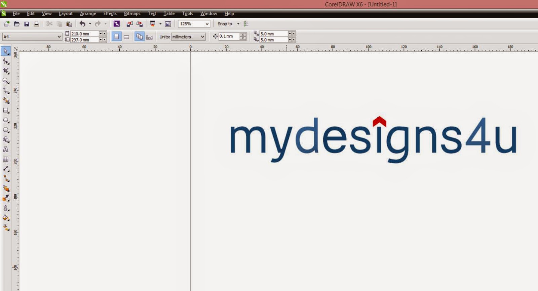Select the Freehand curve tool
Screen dimensions: 538x291
(x=6, y=91)
